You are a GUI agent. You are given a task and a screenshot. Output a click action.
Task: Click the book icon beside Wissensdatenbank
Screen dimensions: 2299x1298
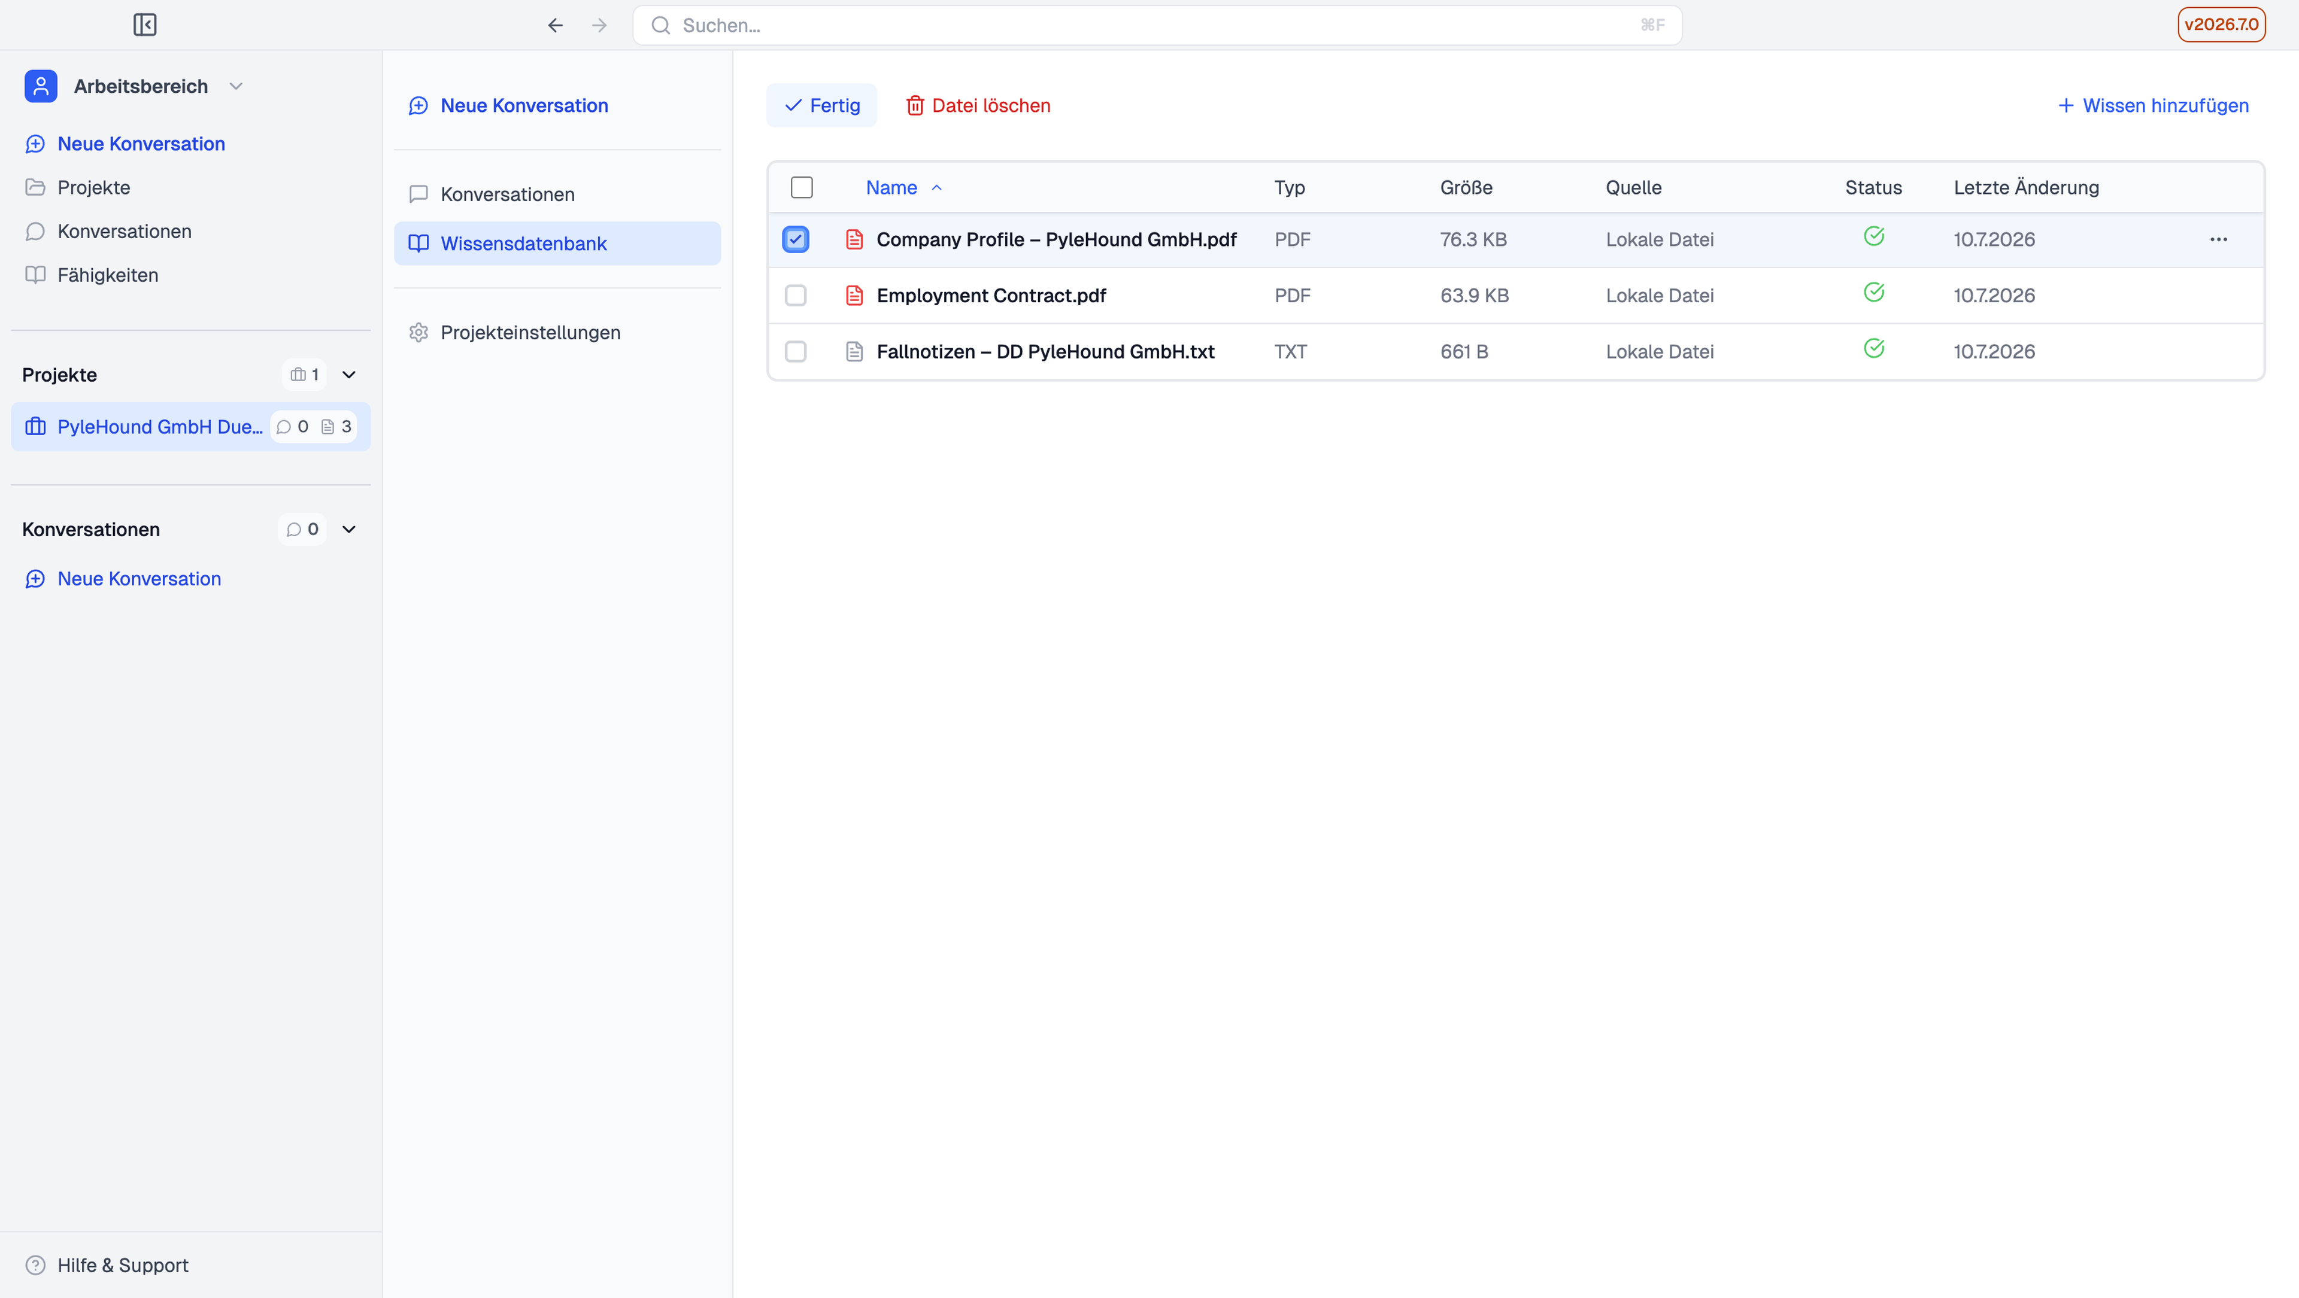pos(418,244)
